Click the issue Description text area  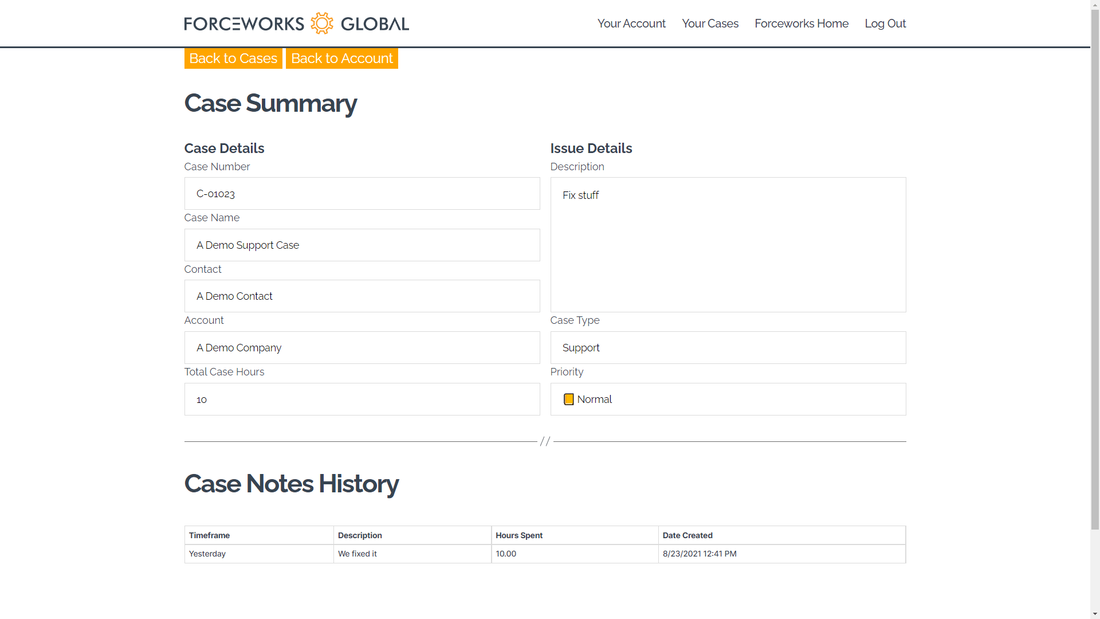pos(728,245)
